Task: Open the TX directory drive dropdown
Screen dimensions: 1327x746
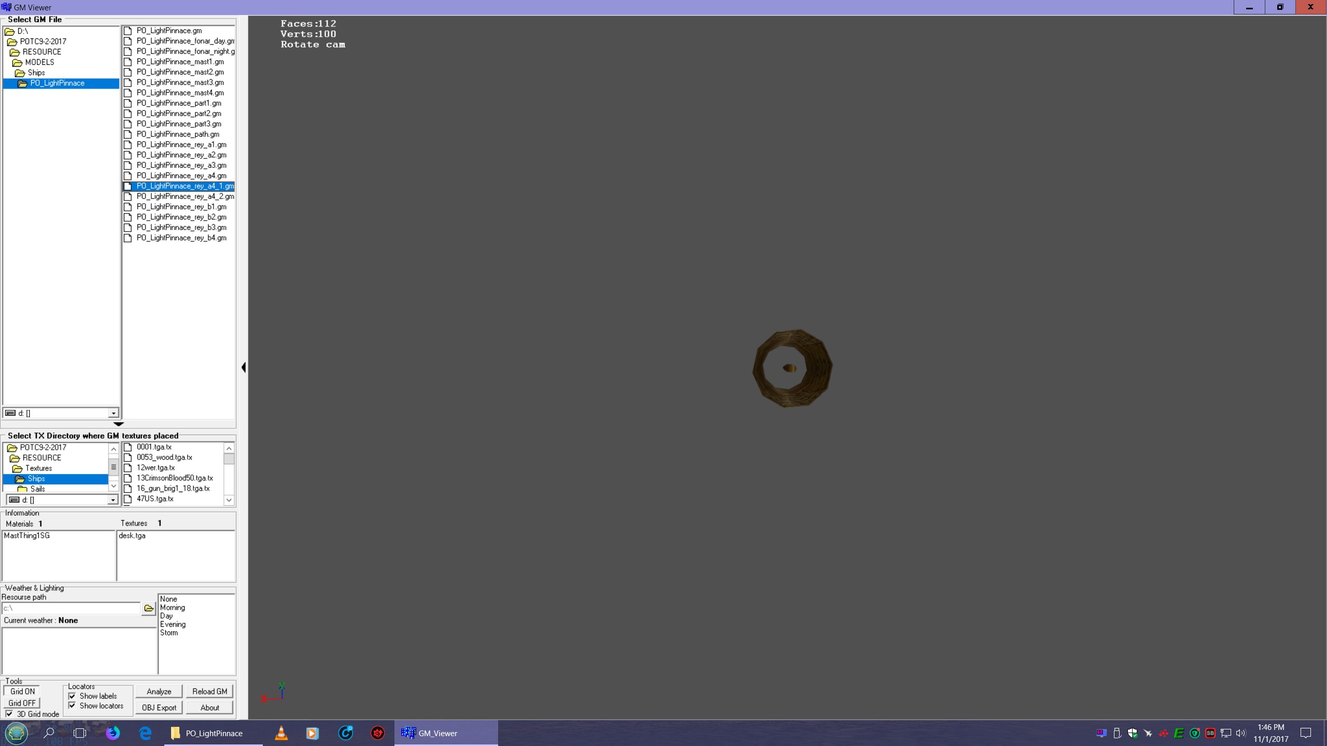Action: (x=112, y=500)
